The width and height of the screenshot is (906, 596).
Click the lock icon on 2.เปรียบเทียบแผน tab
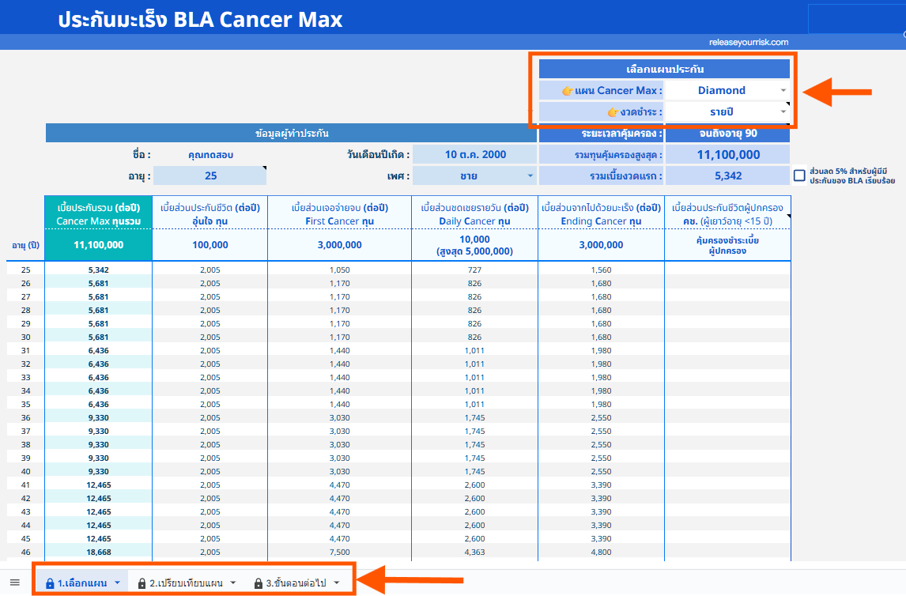142,583
